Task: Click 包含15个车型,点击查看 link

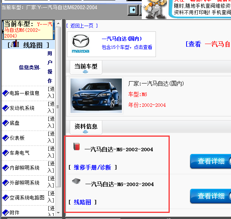Action: pyautogui.click(x=127, y=47)
